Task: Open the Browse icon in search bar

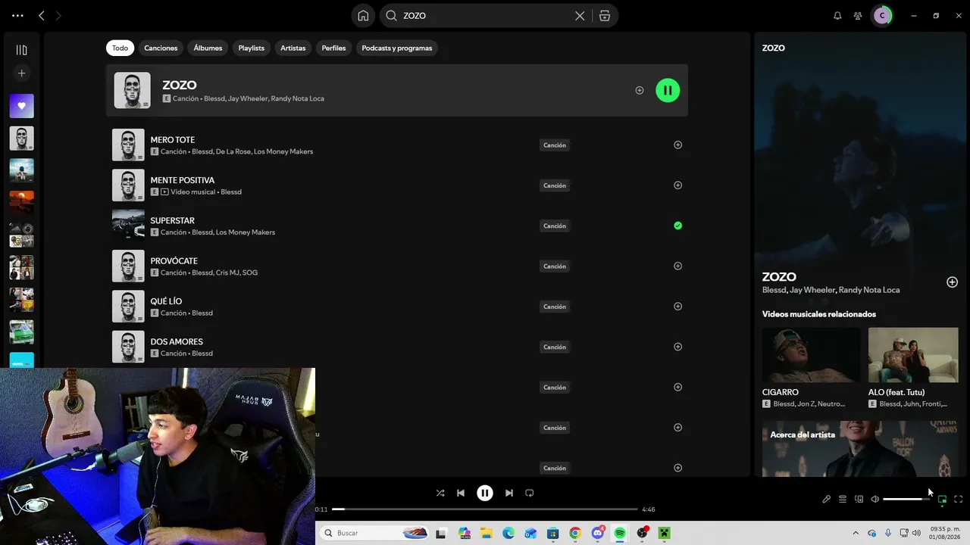Action: [605, 15]
